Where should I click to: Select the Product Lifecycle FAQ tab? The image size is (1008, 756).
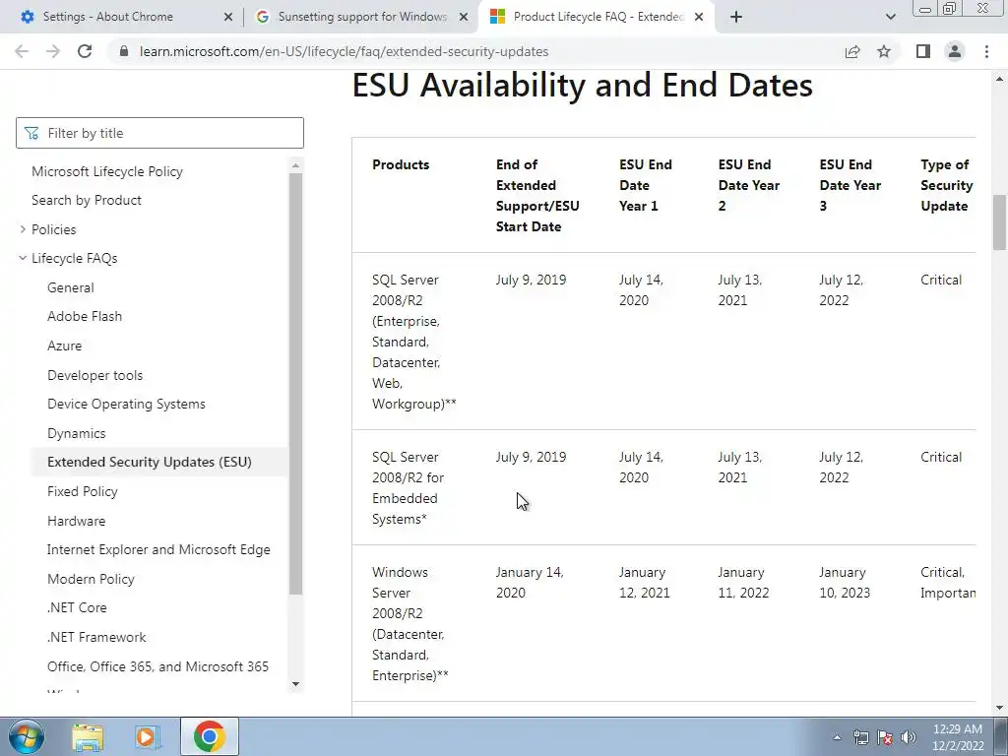598,17
